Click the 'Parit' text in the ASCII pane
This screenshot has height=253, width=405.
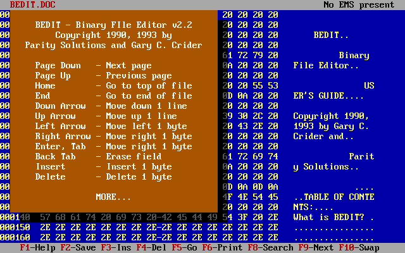tap(362, 156)
